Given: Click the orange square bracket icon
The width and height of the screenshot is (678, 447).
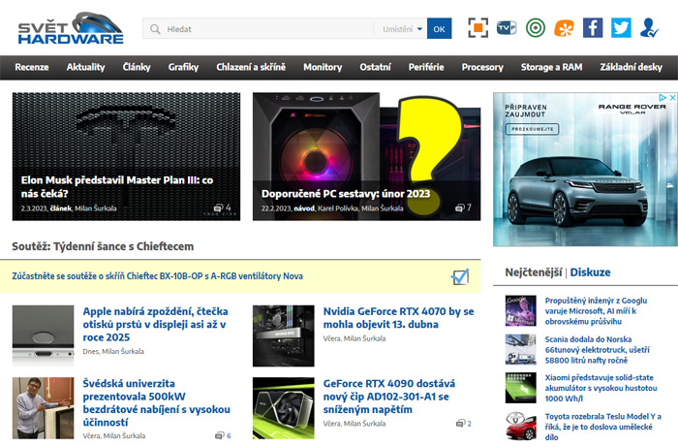Looking at the screenshot, I should (x=478, y=28).
